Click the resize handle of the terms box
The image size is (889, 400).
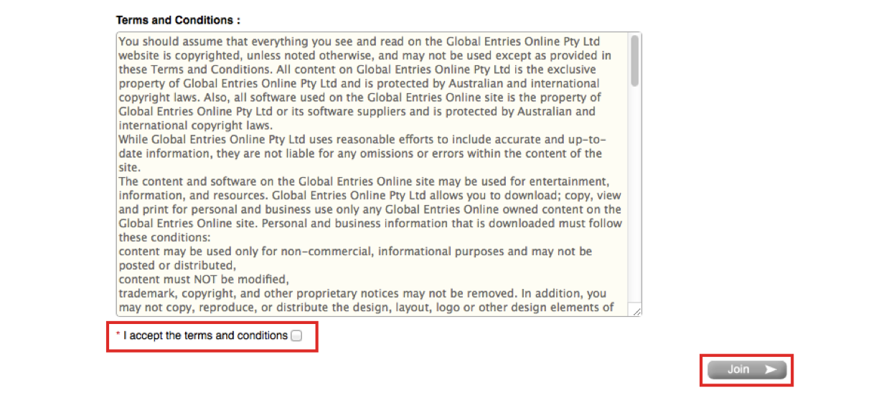tap(636, 310)
